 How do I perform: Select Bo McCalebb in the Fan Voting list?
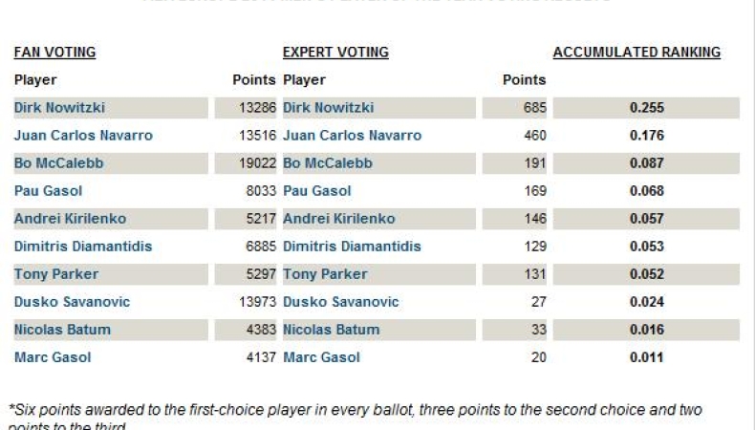(58, 163)
